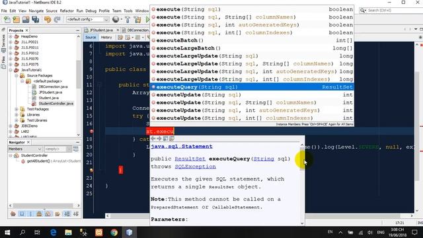Collapse the StudentController node in Navigator
Viewport: 423px width, 238px height.
pos(11,156)
